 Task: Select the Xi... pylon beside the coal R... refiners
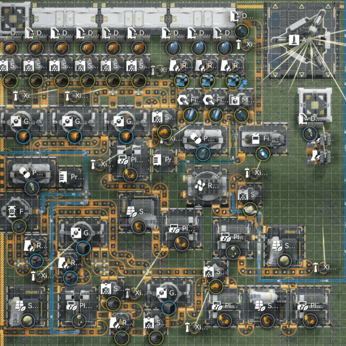[x=41, y=276]
